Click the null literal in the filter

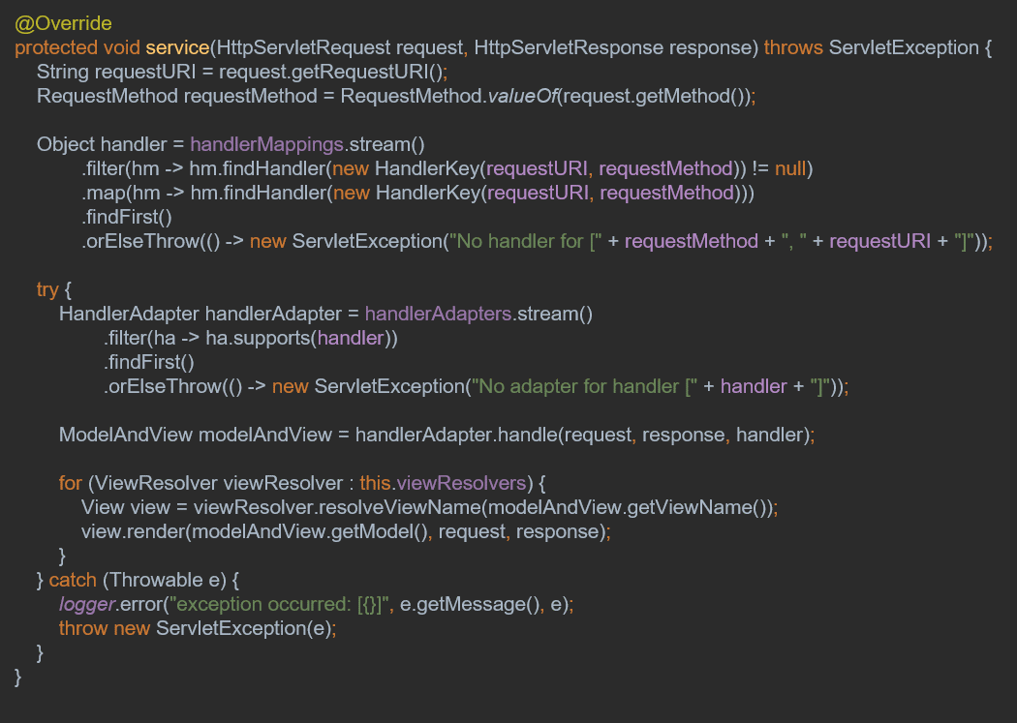790,167
